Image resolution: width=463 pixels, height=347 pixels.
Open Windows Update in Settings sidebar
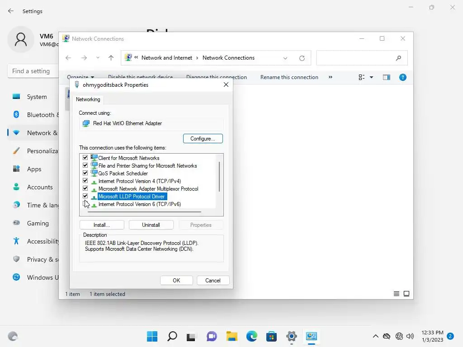tap(33, 277)
